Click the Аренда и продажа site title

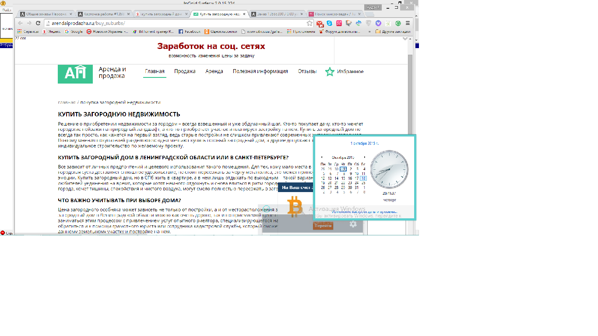click(113, 73)
